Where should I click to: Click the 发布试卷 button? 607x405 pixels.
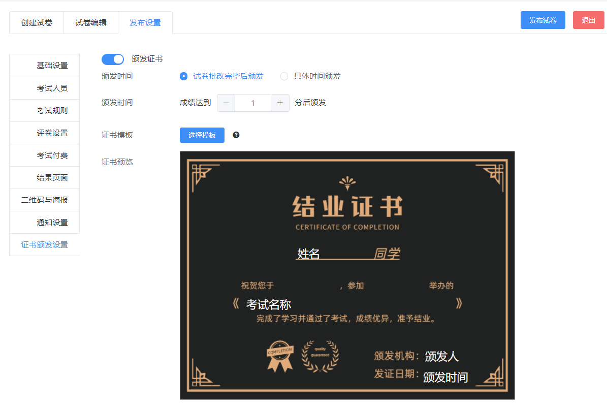click(x=542, y=20)
